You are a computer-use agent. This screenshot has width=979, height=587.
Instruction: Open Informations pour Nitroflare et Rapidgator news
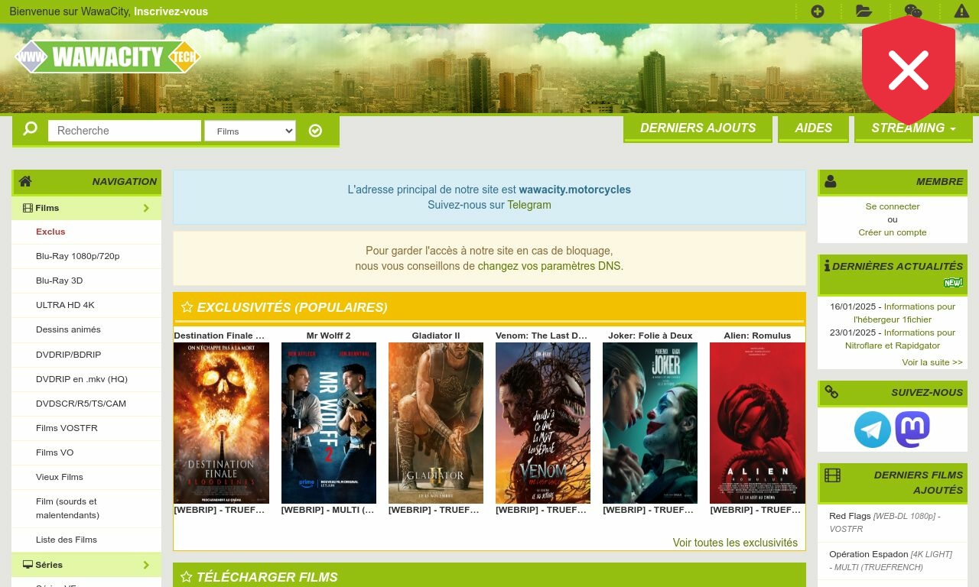click(899, 339)
